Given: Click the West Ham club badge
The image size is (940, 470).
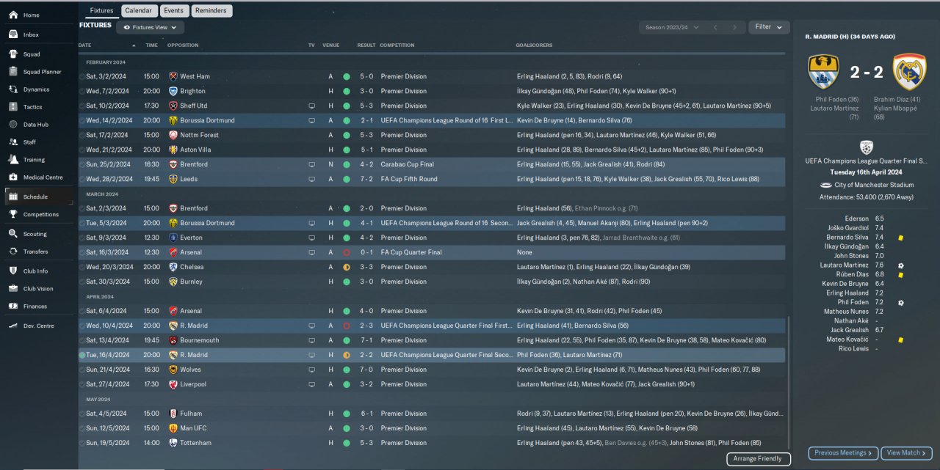Looking at the screenshot, I should click(173, 76).
